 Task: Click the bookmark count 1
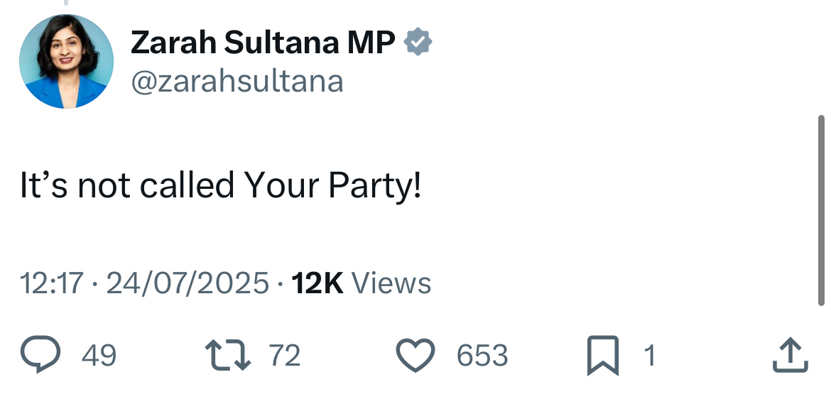(x=649, y=355)
